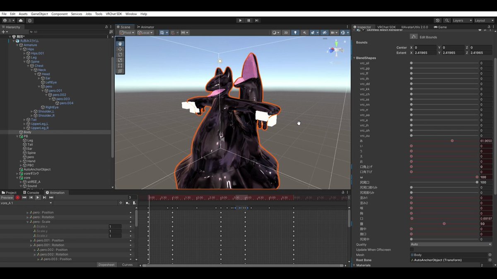Go to next keyframe in Animation
The height and width of the screenshot is (279, 497).
point(44,198)
